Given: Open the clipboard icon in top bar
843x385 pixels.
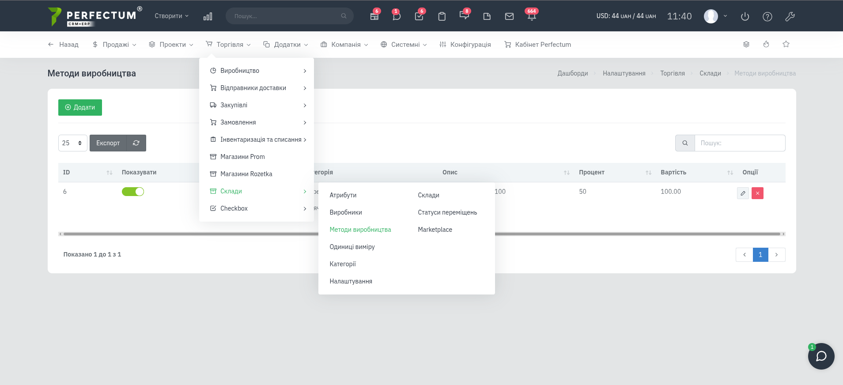Looking at the screenshot, I should 442,16.
